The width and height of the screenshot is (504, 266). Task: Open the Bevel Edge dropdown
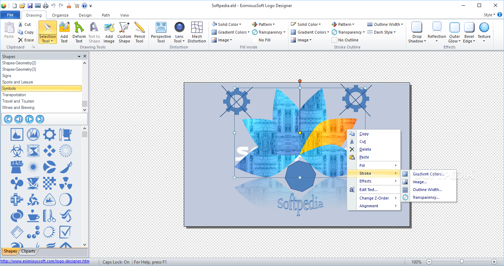pyautogui.click(x=469, y=33)
